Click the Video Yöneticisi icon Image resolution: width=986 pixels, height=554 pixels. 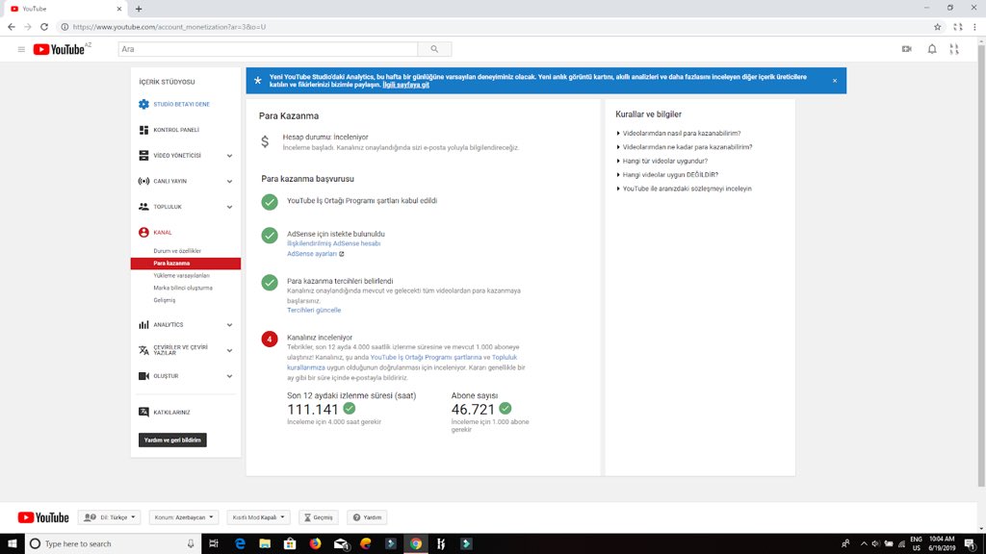tap(144, 155)
